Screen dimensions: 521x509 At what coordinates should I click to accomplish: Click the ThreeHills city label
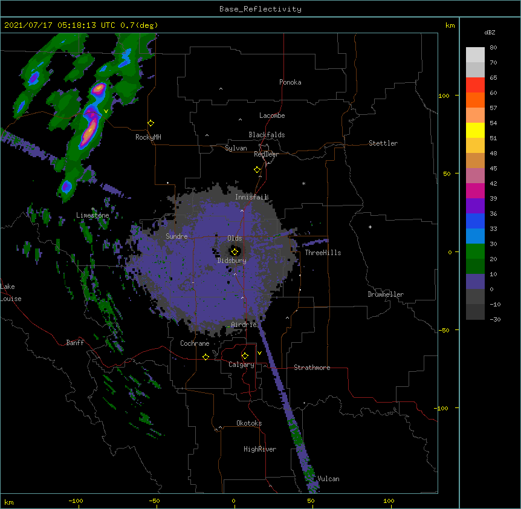pyautogui.click(x=323, y=253)
